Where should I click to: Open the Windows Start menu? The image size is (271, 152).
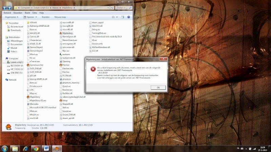point(4,149)
